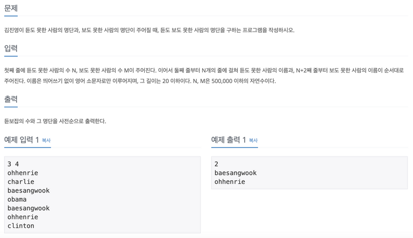
Task: Click the output description mentioning 듣보잡
Action: (x=55, y=121)
